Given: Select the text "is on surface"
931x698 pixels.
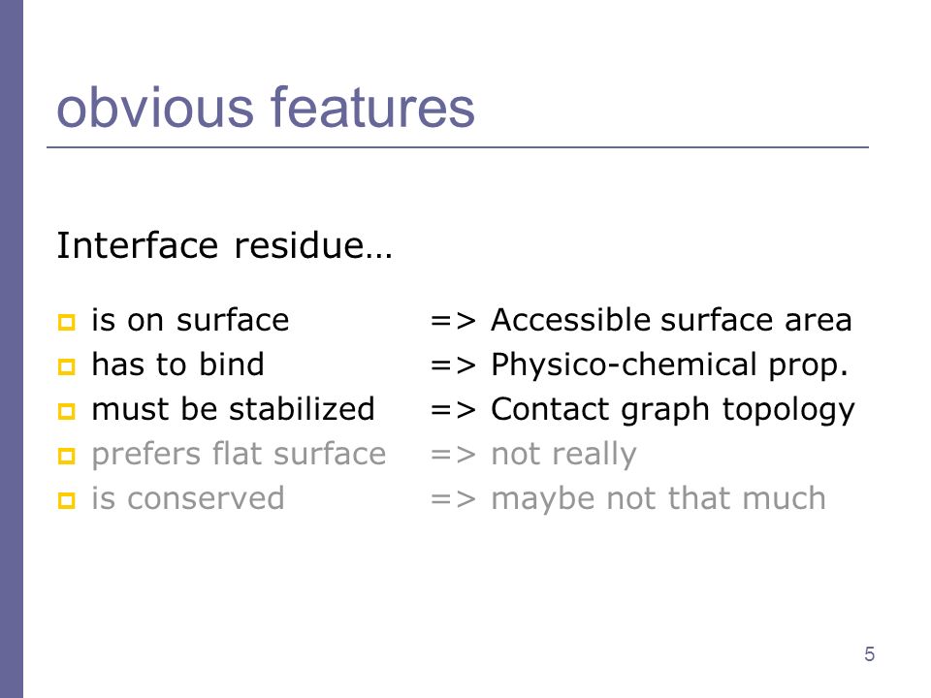Looking at the screenshot, I should pyautogui.click(x=190, y=320).
